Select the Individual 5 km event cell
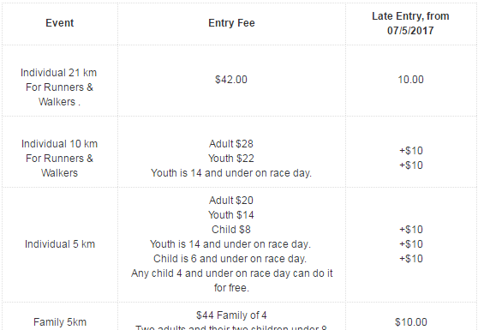The height and width of the screenshot is (330, 478). tap(60, 244)
